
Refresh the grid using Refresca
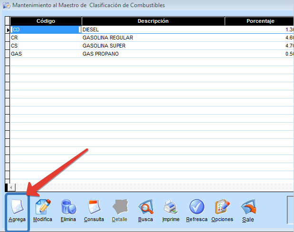pos(197,207)
